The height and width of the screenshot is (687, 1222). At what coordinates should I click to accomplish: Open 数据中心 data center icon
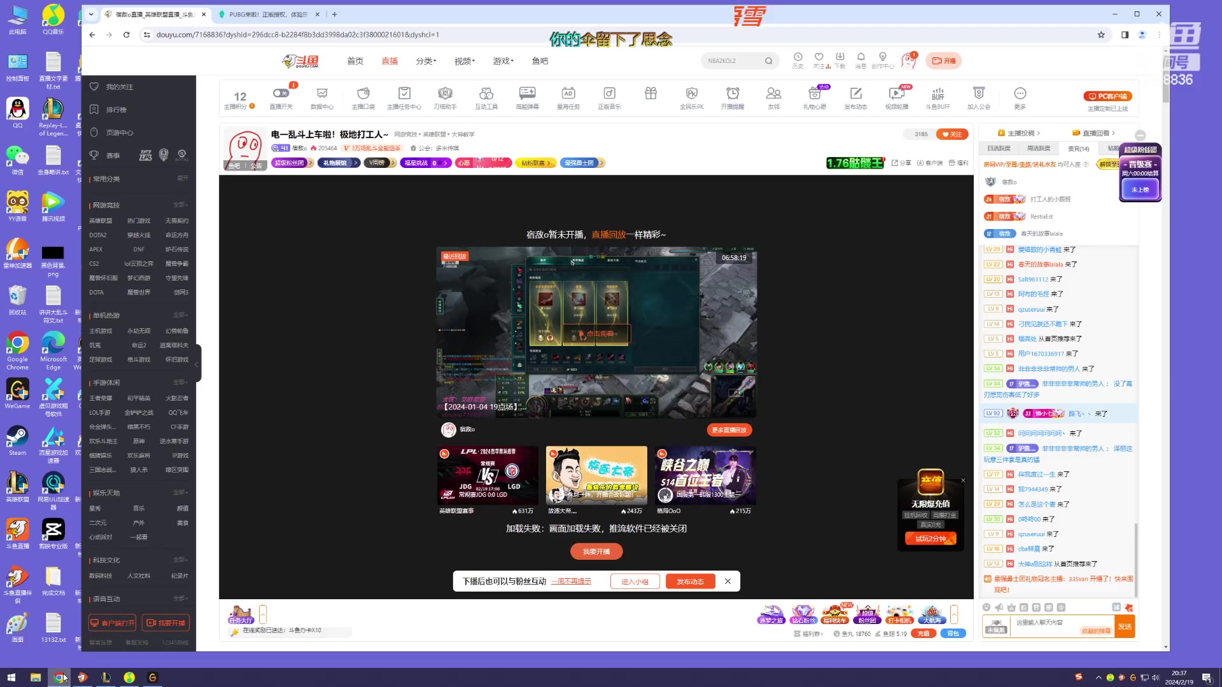pyautogui.click(x=322, y=94)
